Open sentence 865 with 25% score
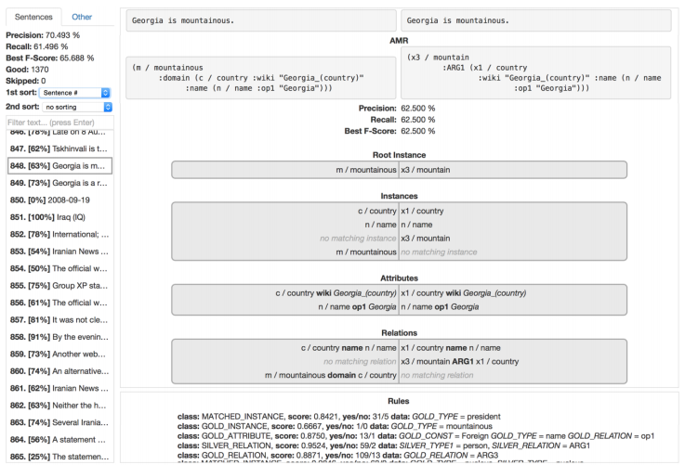The height and width of the screenshot is (465, 685). 59,456
